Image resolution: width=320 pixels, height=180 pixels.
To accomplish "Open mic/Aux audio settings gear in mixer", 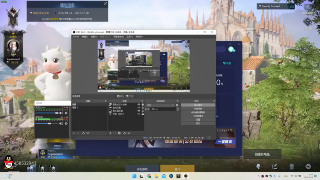I will click(x=66, y=113).
